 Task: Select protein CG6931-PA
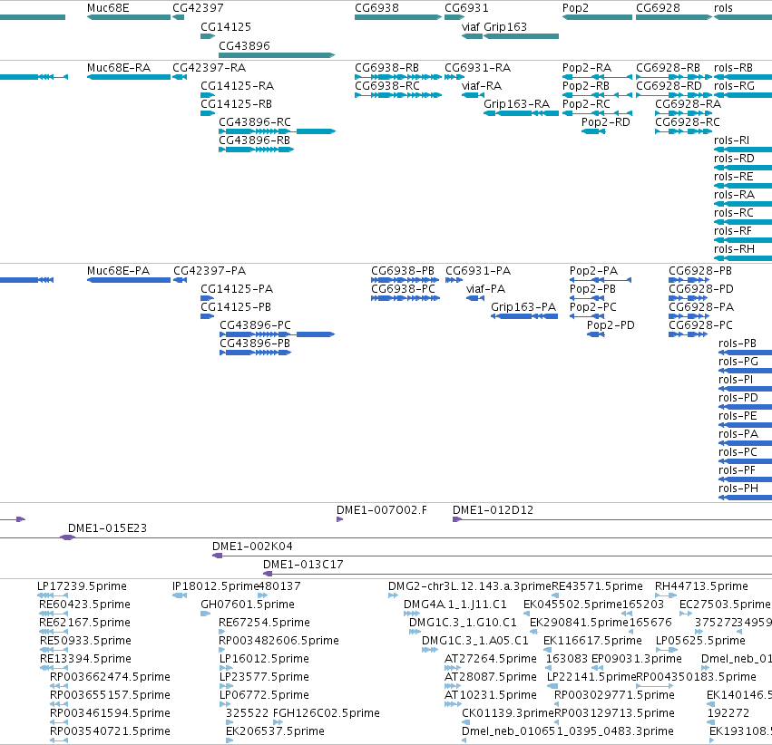click(x=478, y=270)
